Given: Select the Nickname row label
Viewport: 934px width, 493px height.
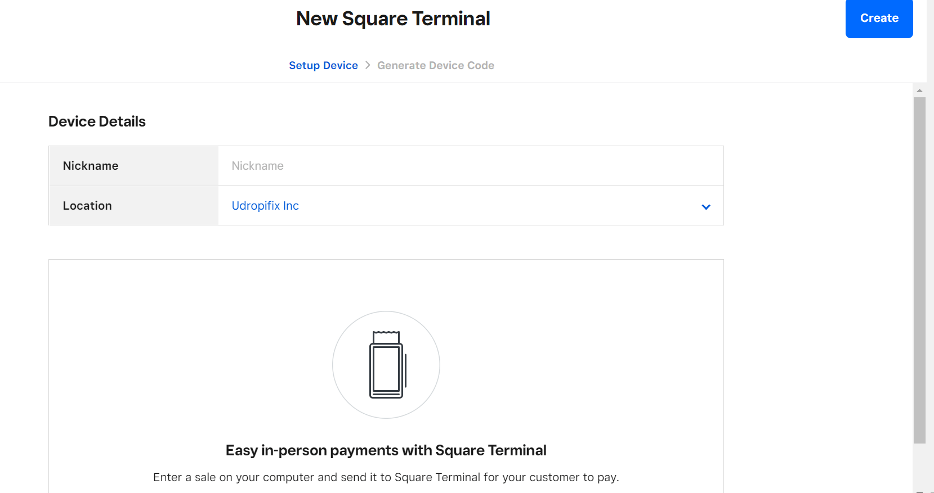Looking at the screenshot, I should 90,165.
